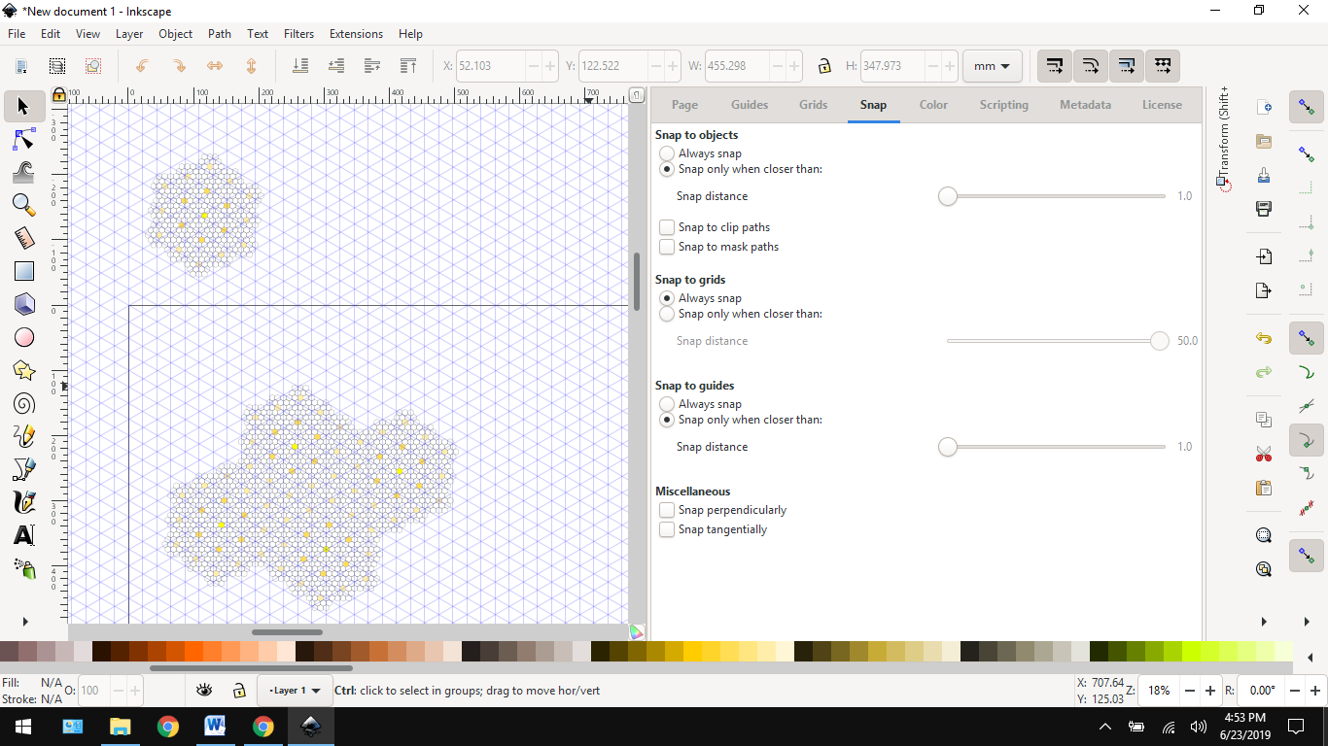Select the Spiral tool
The height and width of the screenshot is (746, 1328).
(x=24, y=403)
